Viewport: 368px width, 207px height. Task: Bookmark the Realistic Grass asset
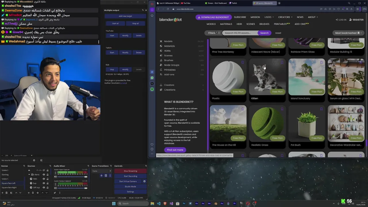tap(282, 109)
